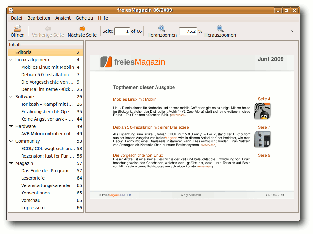Open the toolbar overflow chevron
Viewport: 313px width, 234px height.
(293, 31)
